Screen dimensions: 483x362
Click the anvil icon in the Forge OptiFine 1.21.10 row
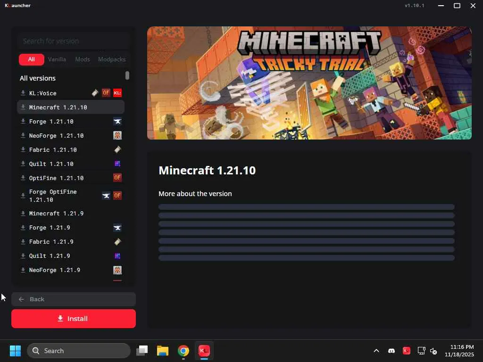tap(106, 196)
